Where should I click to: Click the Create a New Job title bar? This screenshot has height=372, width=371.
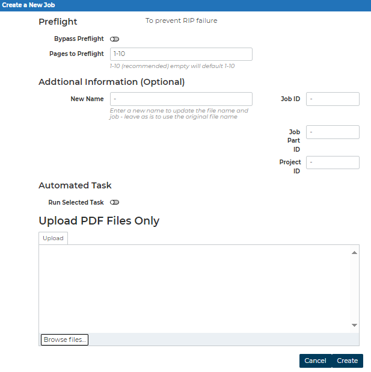(x=185, y=5)
